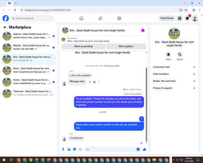Open Task View on taskbar
Viewport: 203px width, 163px height.
click(11, 160)
